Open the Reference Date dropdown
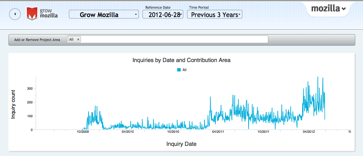 coord(163,14)
